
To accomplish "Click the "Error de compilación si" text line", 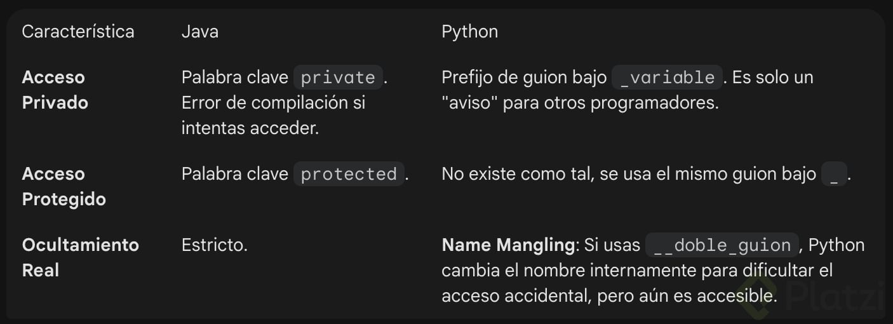I will coord(273,103).
